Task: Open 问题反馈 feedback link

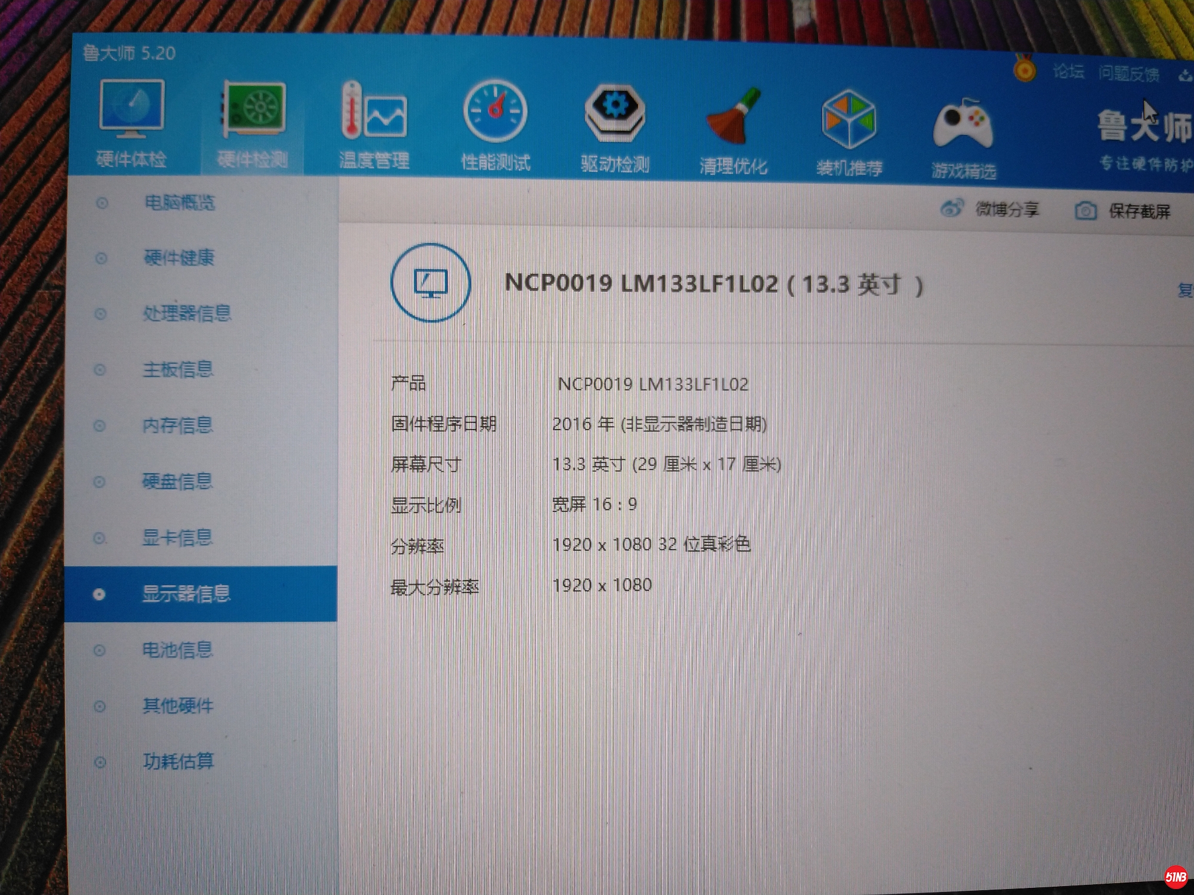Action: click(1128, 74)
